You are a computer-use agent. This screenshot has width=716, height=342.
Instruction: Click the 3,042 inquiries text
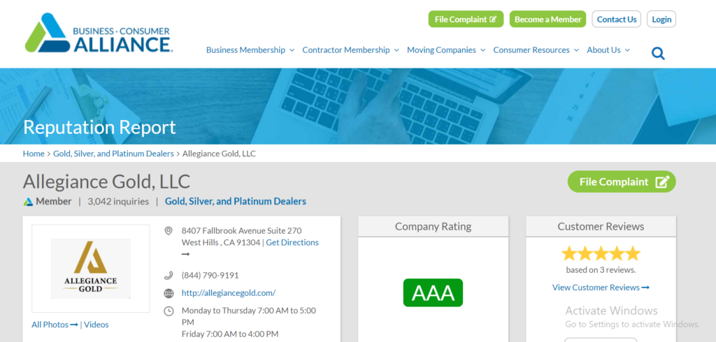pyautogui.click(x=118, y=201)
